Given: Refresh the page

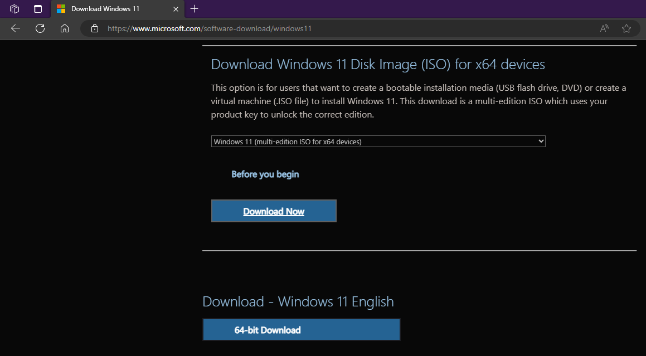Looking at the screenshot, I should pos(40,28).
